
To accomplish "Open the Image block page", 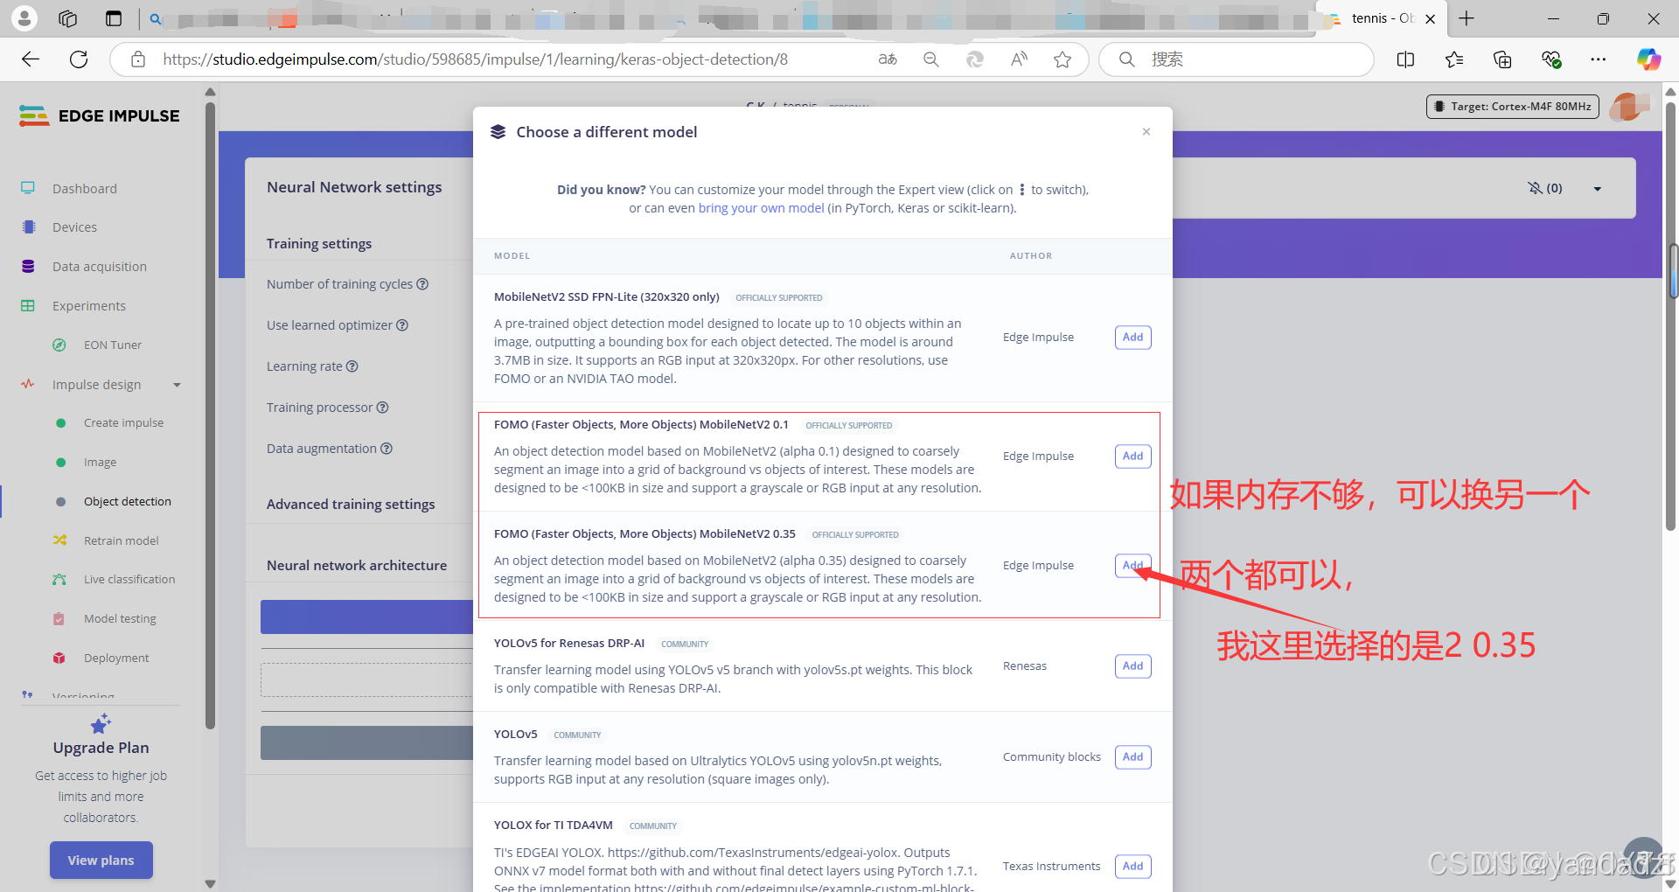I will pos(100,463).
